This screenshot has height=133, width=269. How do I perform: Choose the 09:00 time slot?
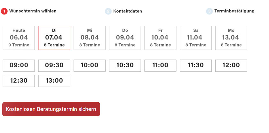(x=19, y=65)
